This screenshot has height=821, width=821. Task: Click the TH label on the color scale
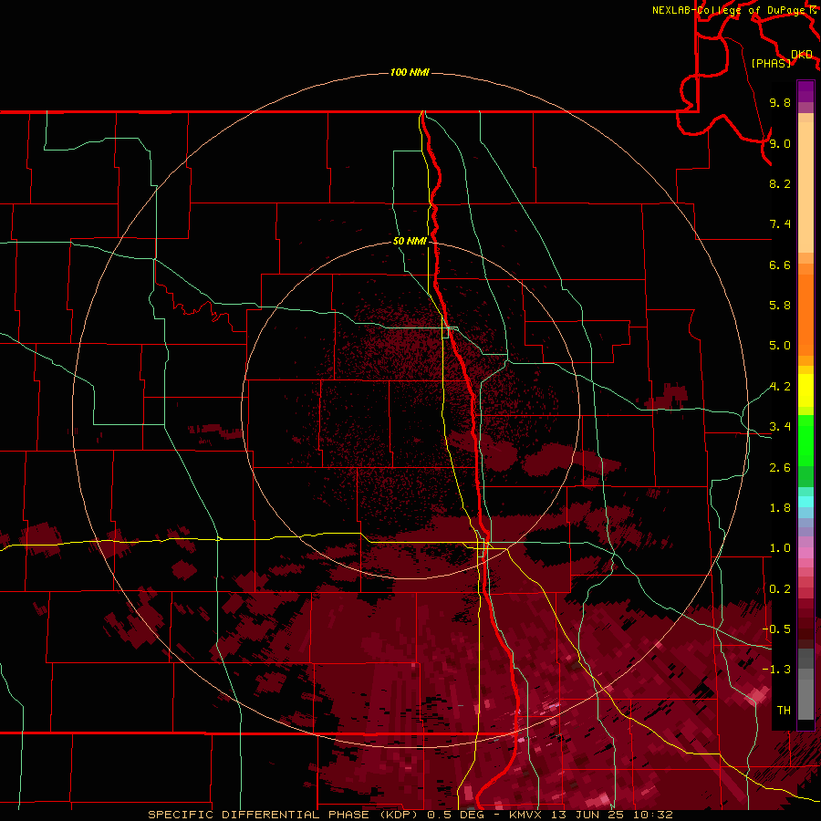pyautogui.click(x=784, y=711)
